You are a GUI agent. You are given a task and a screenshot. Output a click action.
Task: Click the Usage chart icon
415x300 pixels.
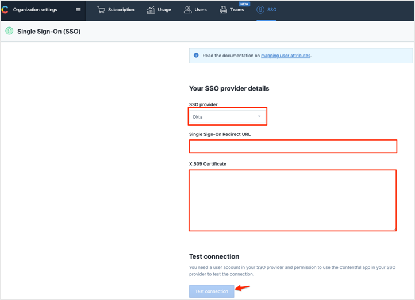[x=151, y=10]
